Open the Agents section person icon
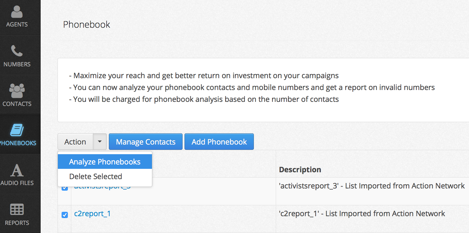469x233 pixels. tap(17, 12)
